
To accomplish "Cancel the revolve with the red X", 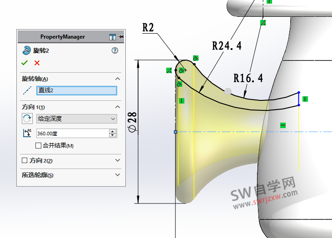I will coord(37,63).
